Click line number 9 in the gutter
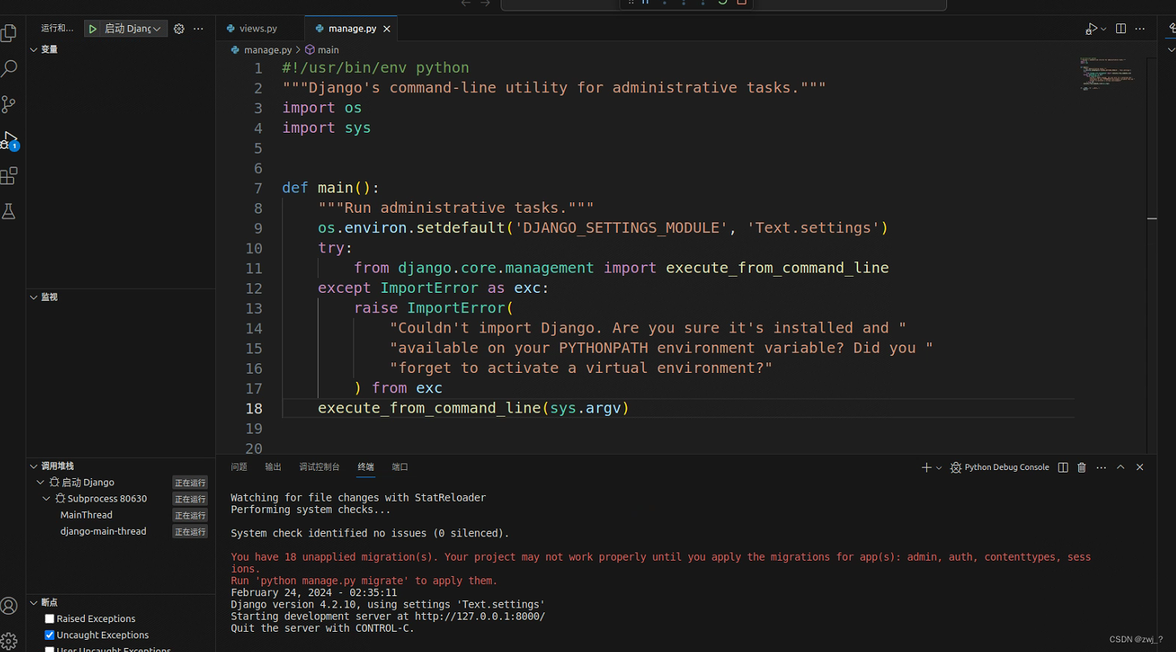The height and width of the screenshot is (652, 1176). 258,228
